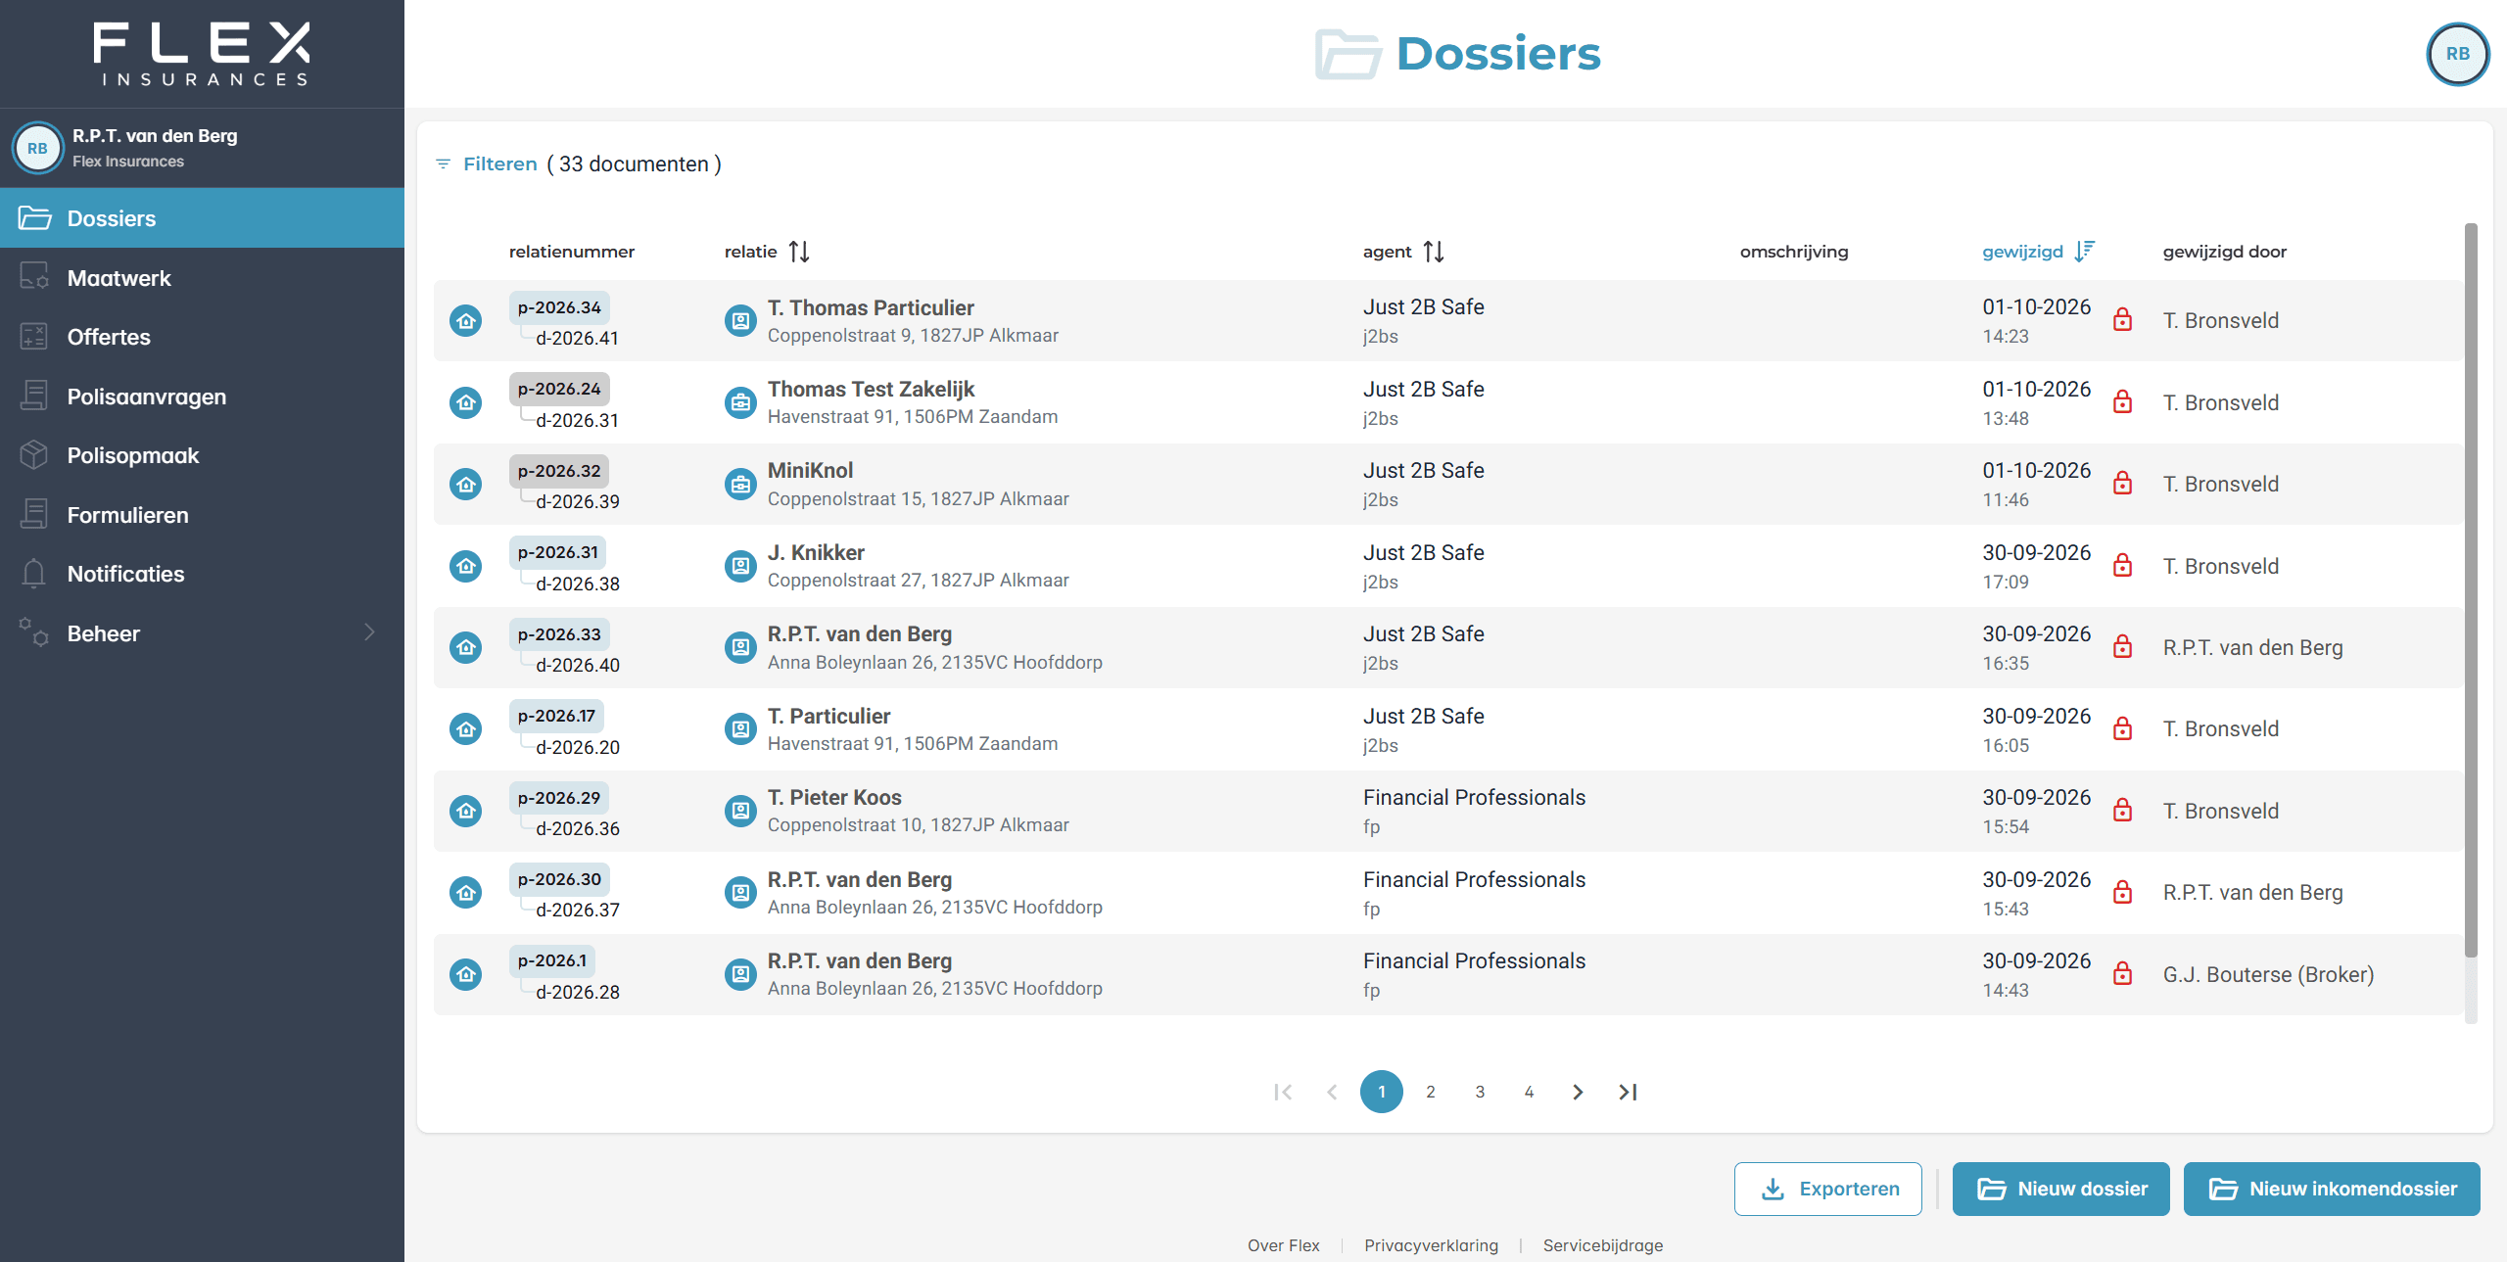Click dossier number d-2026.36
Image resolution: width=2507 pixels, height=1262 pixels.
(578, 828)
